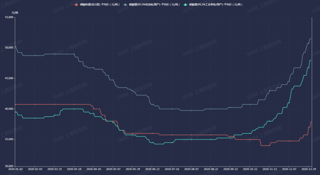Click the 2020-11-13 x-axis date label

click(270, 170)
